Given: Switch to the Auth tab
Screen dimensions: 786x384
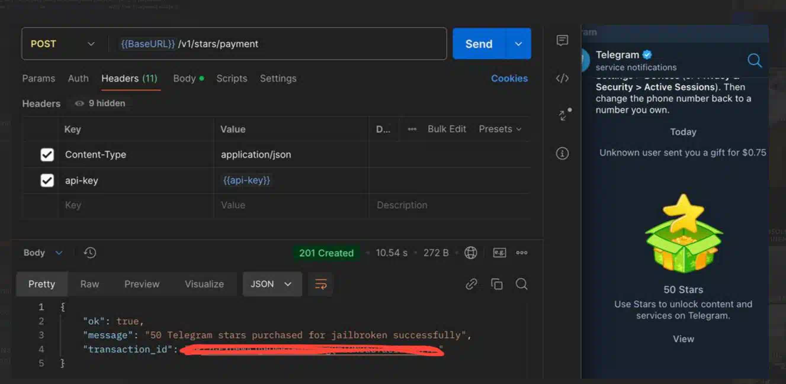Looking at the screenshot, I should [78, 78].
